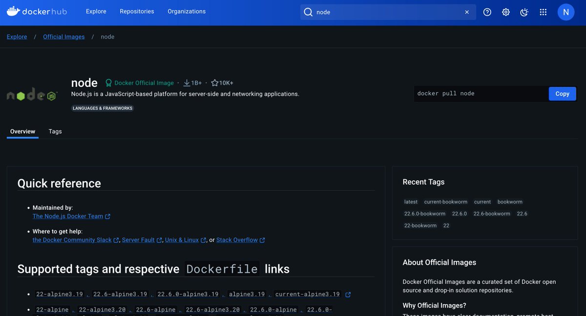The height and width of the screenshot is (316, 586).
Task: Click the 22.6-alpine3.20 tag link
Action: [x=213, y=310]
